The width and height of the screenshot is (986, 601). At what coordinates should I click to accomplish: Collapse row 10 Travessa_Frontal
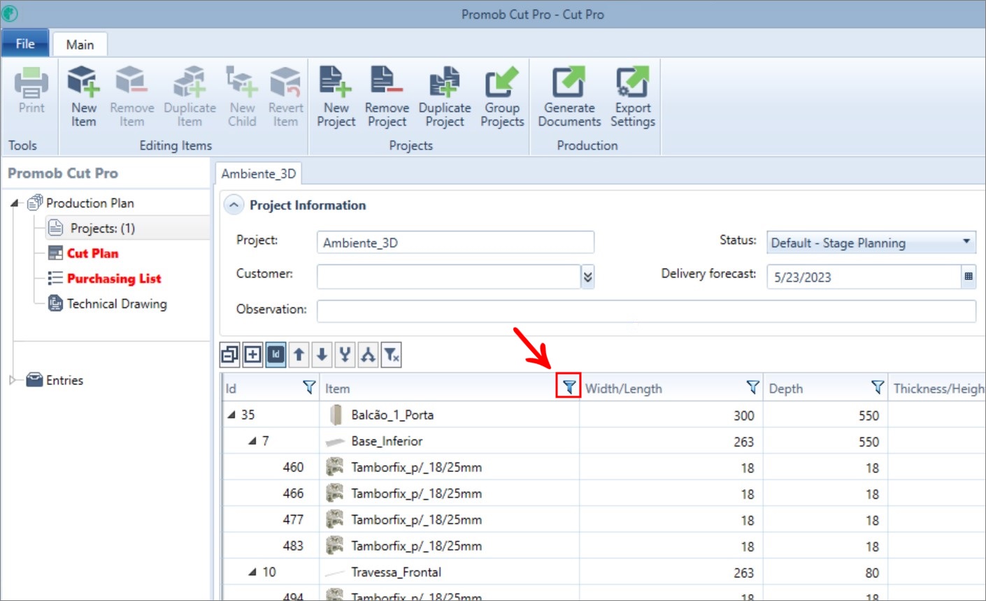253,572
